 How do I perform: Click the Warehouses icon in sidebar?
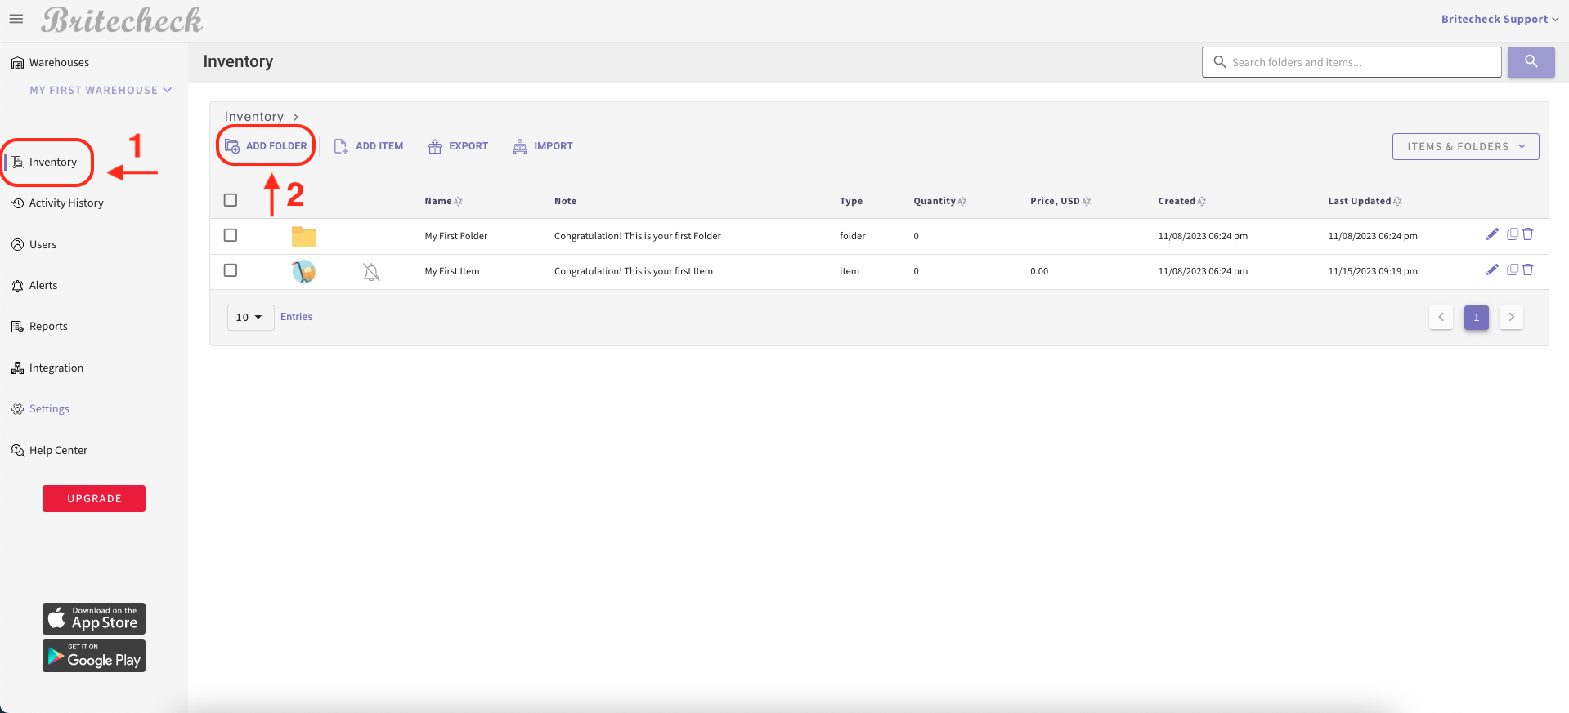17,63
